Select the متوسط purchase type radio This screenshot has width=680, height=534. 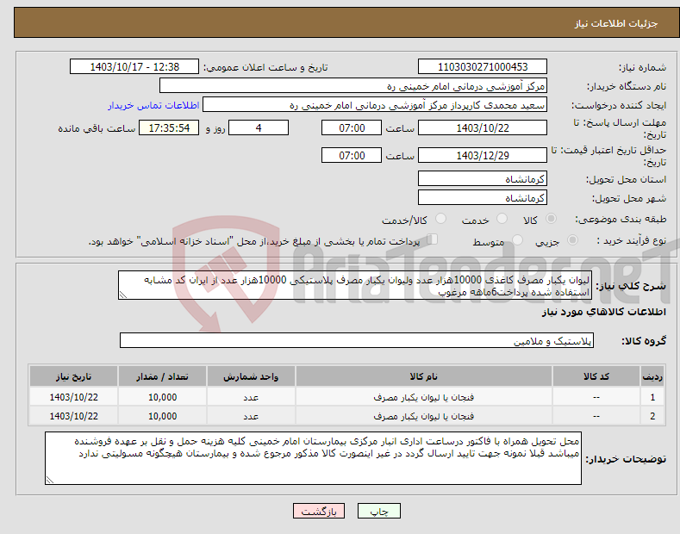click(x=517, y=239)
